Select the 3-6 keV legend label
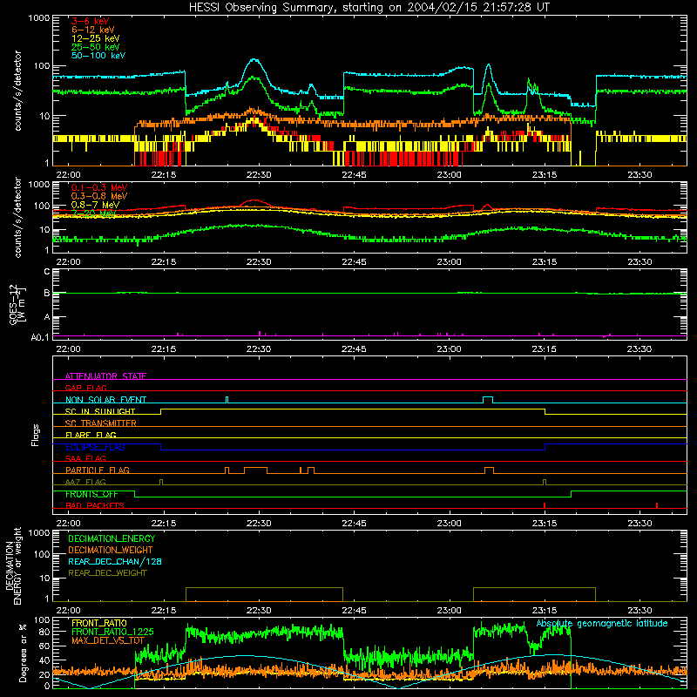 (91, 21)
